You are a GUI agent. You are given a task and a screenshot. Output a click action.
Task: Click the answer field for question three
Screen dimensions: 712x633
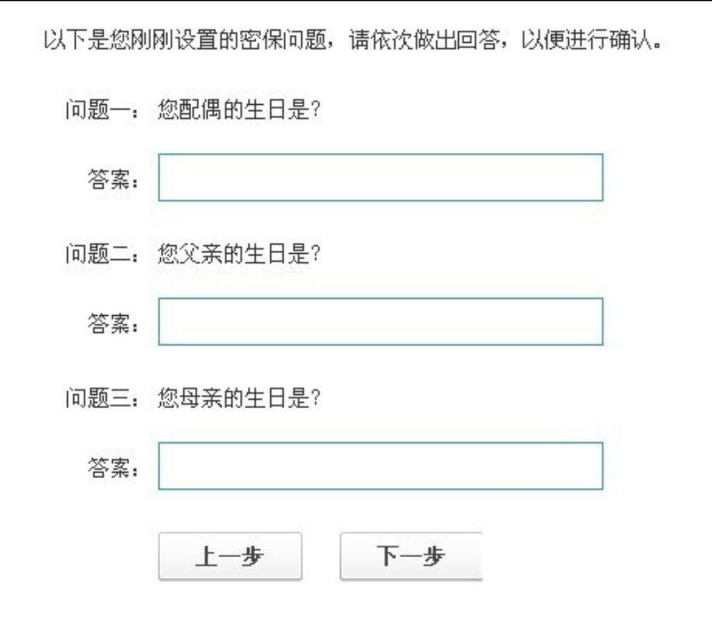pos(381,465)
